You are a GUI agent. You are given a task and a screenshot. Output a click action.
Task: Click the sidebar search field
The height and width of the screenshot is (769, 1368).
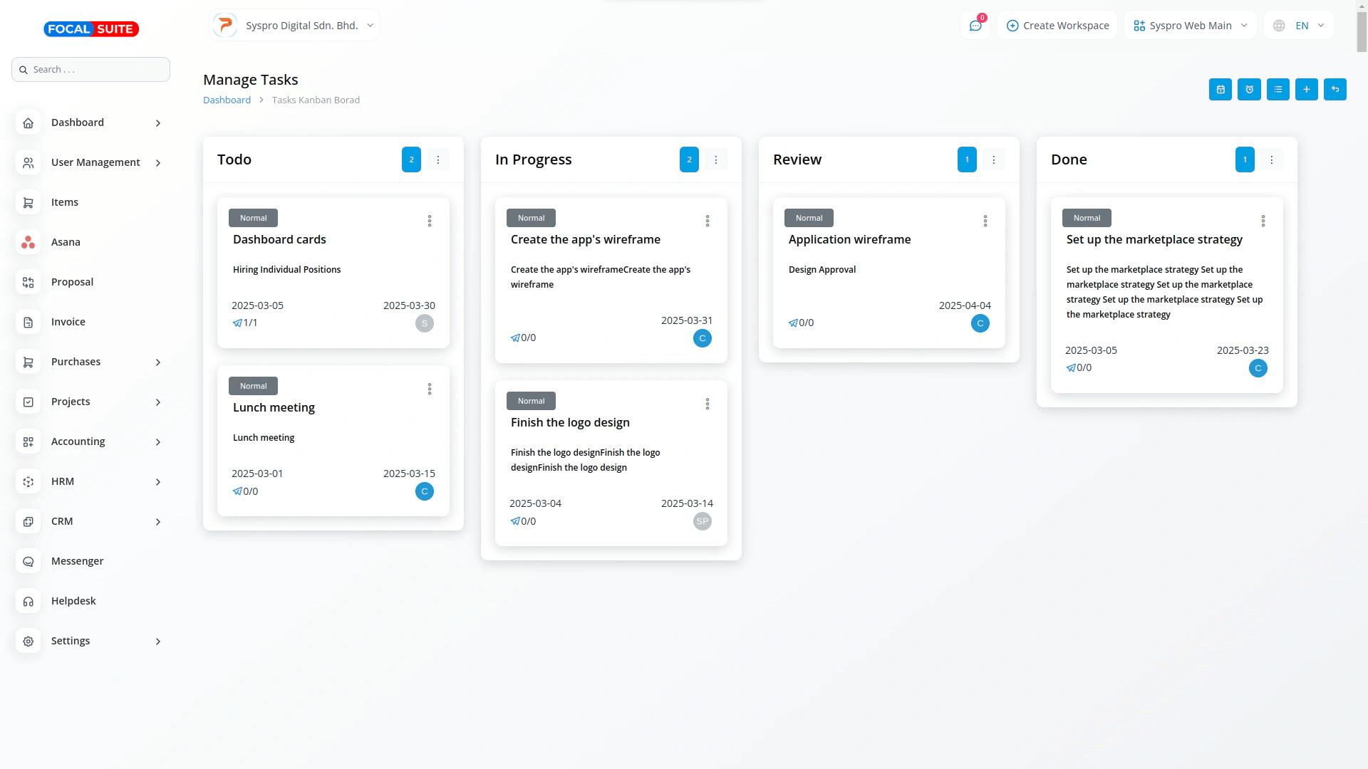(91, 70)
